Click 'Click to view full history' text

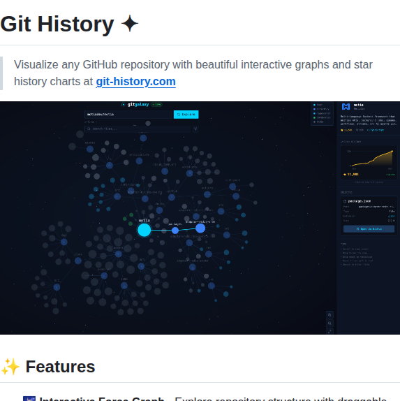pyautogui.click(x=369, y=182)
